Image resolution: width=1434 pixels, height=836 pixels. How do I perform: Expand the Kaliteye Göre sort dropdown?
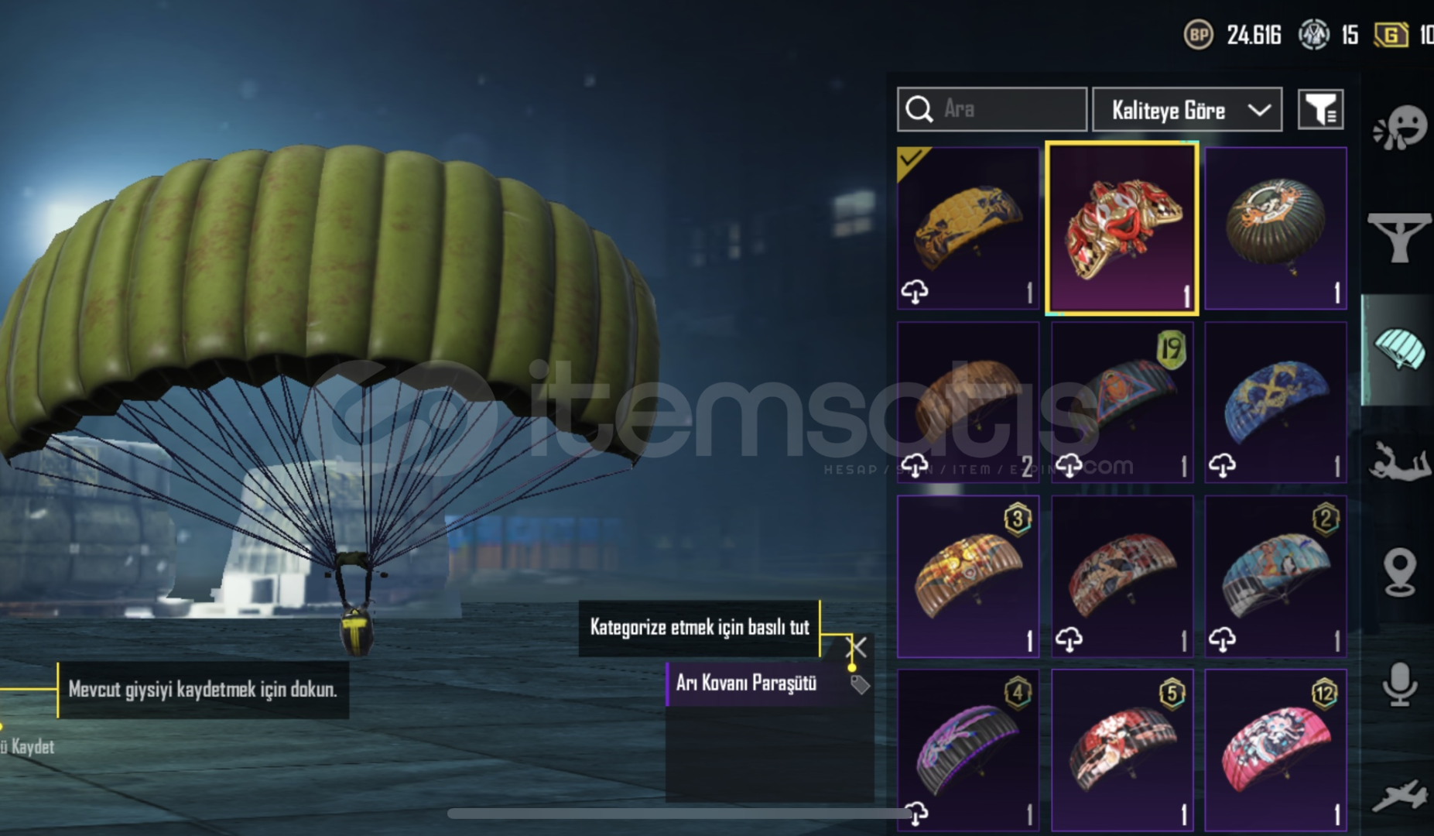[x=1187, y=109]
